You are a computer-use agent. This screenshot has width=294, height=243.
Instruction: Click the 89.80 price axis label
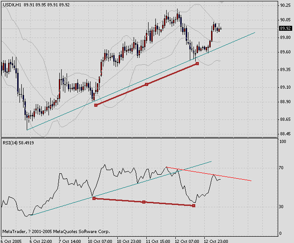285,38
